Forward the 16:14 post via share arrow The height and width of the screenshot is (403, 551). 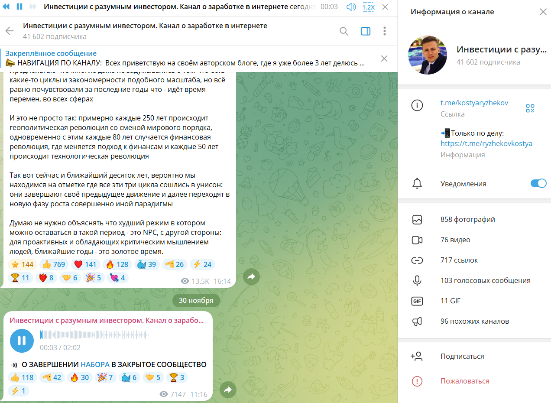[251, 276]
